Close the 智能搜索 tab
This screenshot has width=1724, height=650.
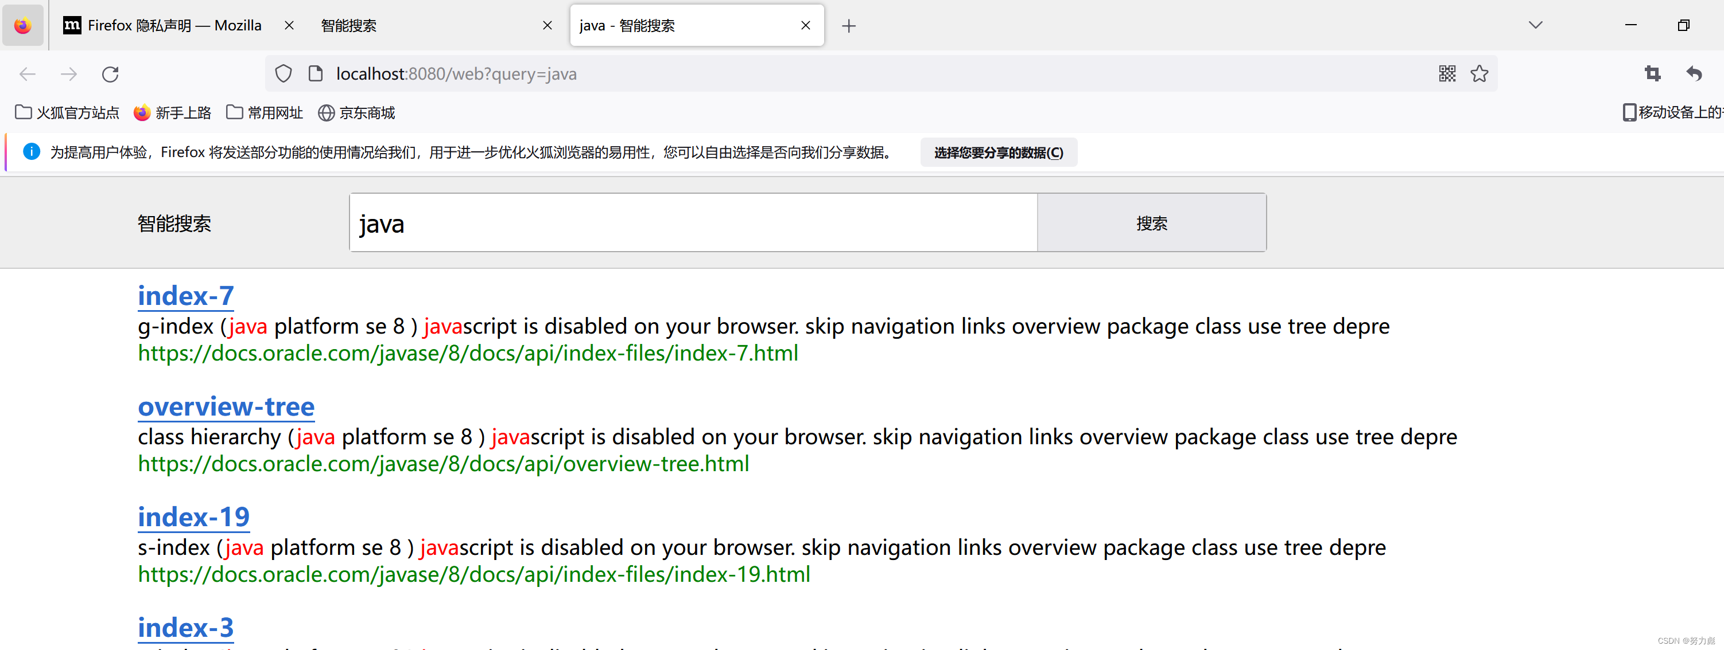pyautogui.click(x=547, y=25)
